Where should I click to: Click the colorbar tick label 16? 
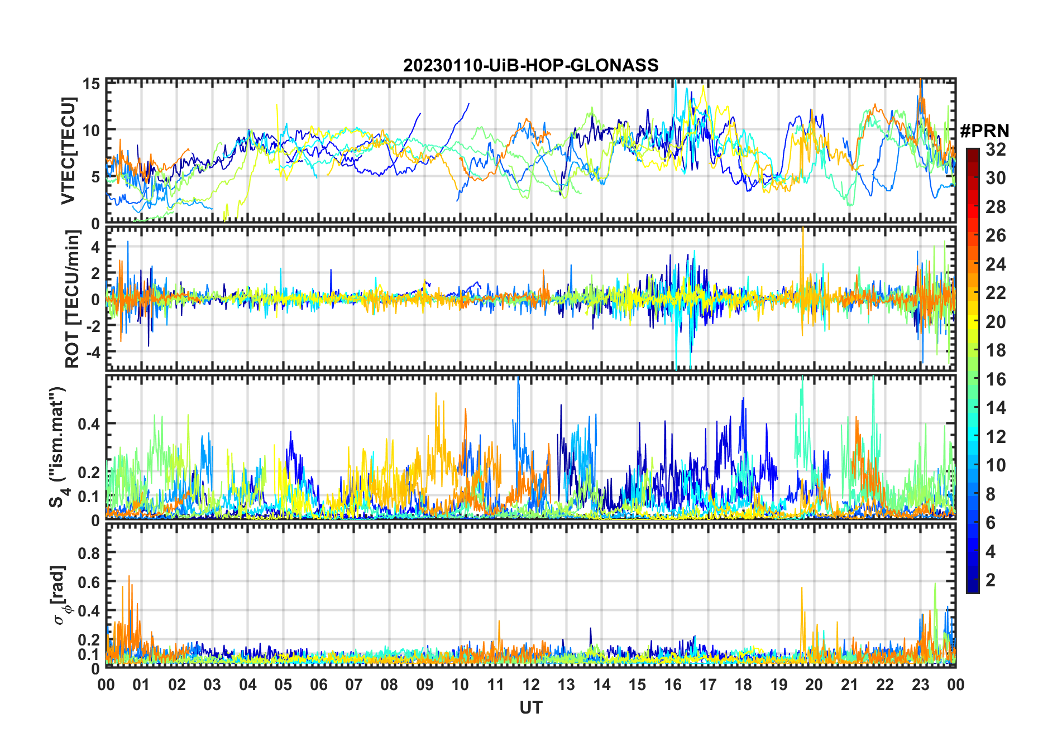pyautogui.click(x=996, y=379)
